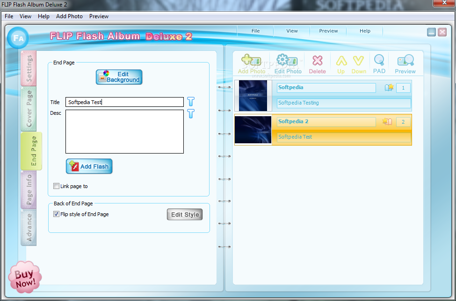Viewport: 456px width, 301px height.
Task: Open the File menu in menu bar
Action: (9, 16)
